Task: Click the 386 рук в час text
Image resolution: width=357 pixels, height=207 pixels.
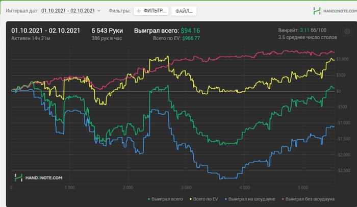Action: click(x=107, y=38)
